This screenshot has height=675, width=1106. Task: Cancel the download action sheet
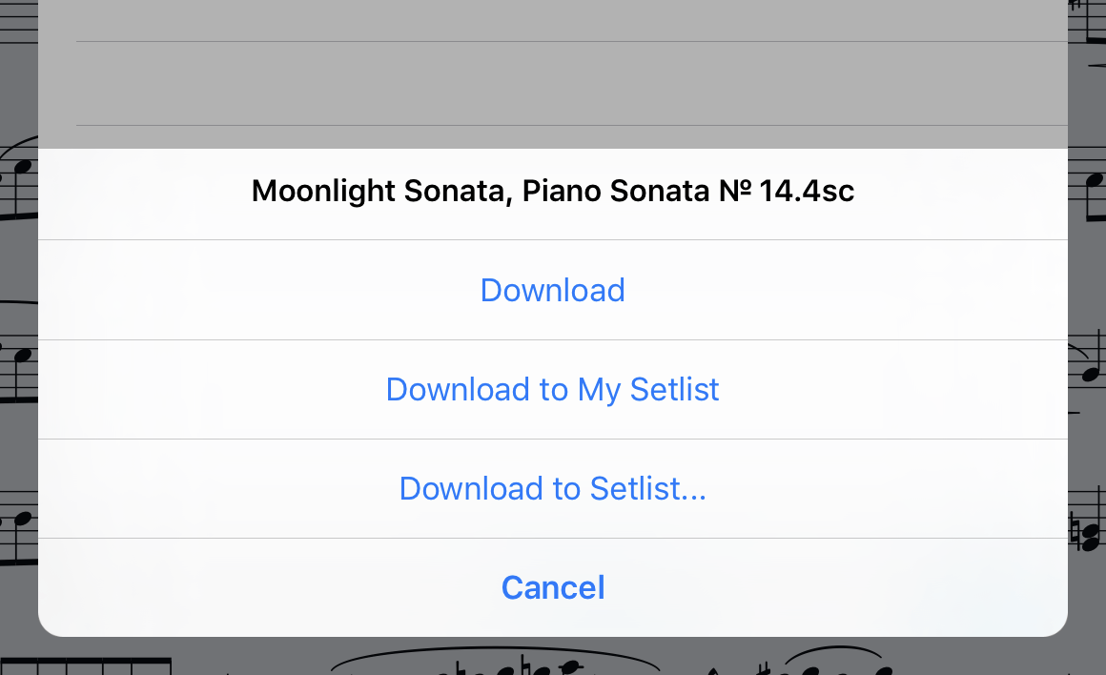coord(553,587)
